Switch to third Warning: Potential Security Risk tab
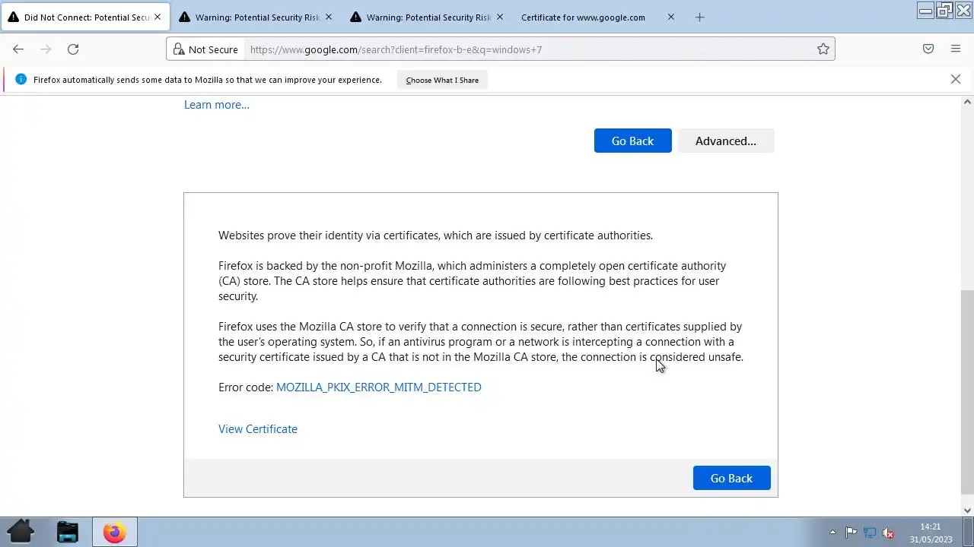Screen dimensions: 974x547 [428, 17]
